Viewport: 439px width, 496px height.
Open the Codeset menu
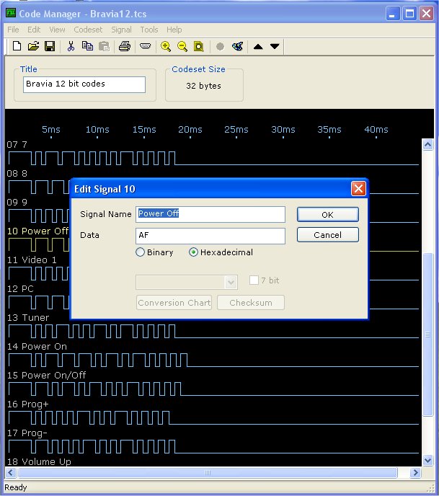point(88,30)
